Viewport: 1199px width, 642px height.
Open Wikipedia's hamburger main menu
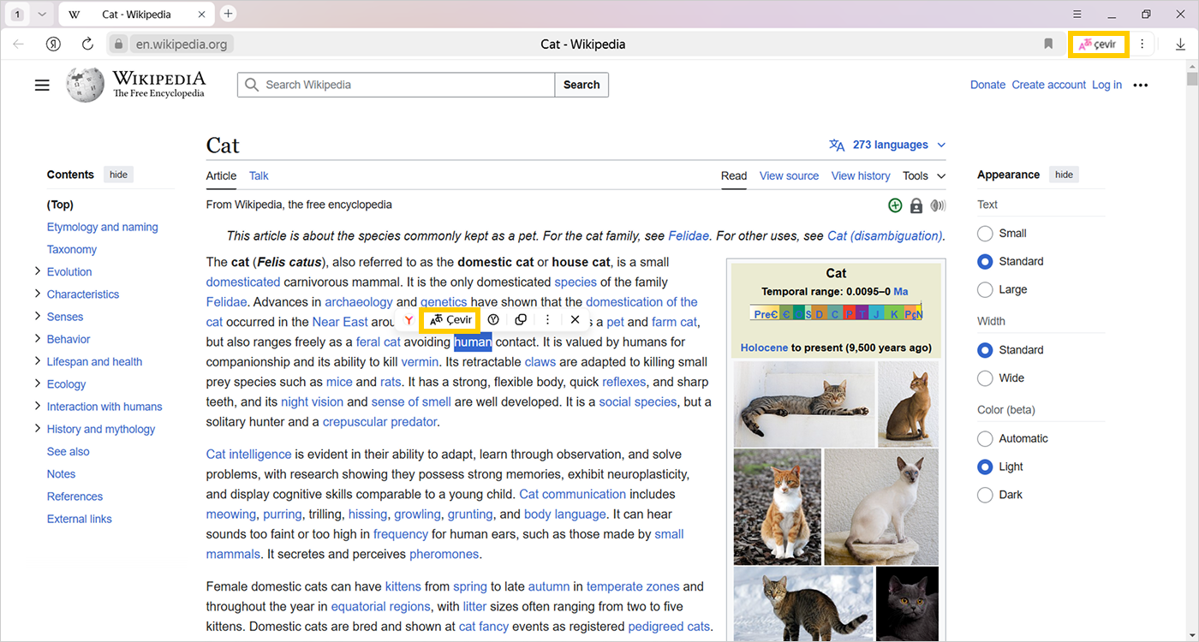click(x=42, y=85)
